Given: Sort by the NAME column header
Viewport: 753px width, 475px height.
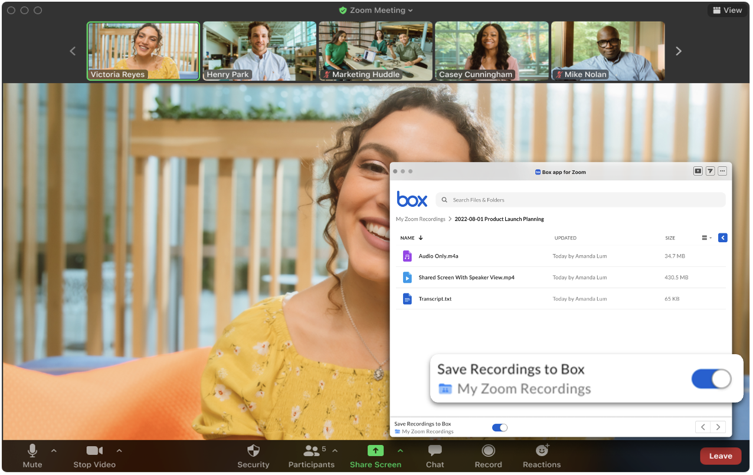Looking at the screenshot, I should tap(408, 238).
